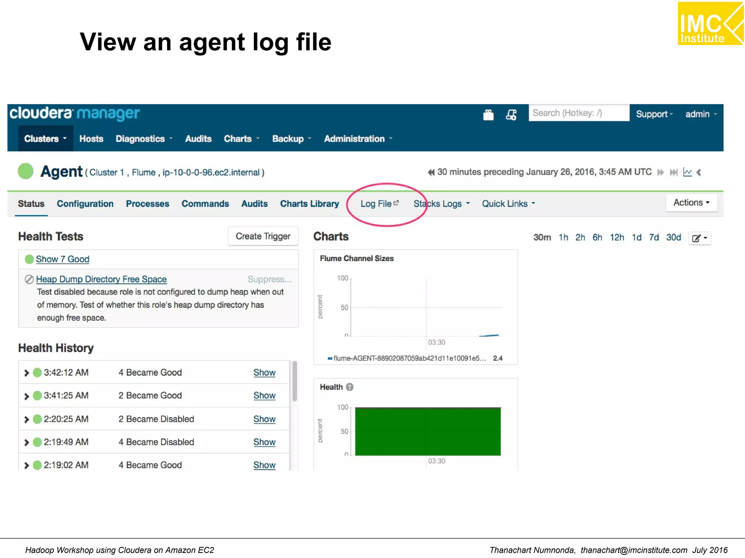This screenshot has width=745, height=558.
Task: Open the Quick Links dropdown
Action: 509,204
